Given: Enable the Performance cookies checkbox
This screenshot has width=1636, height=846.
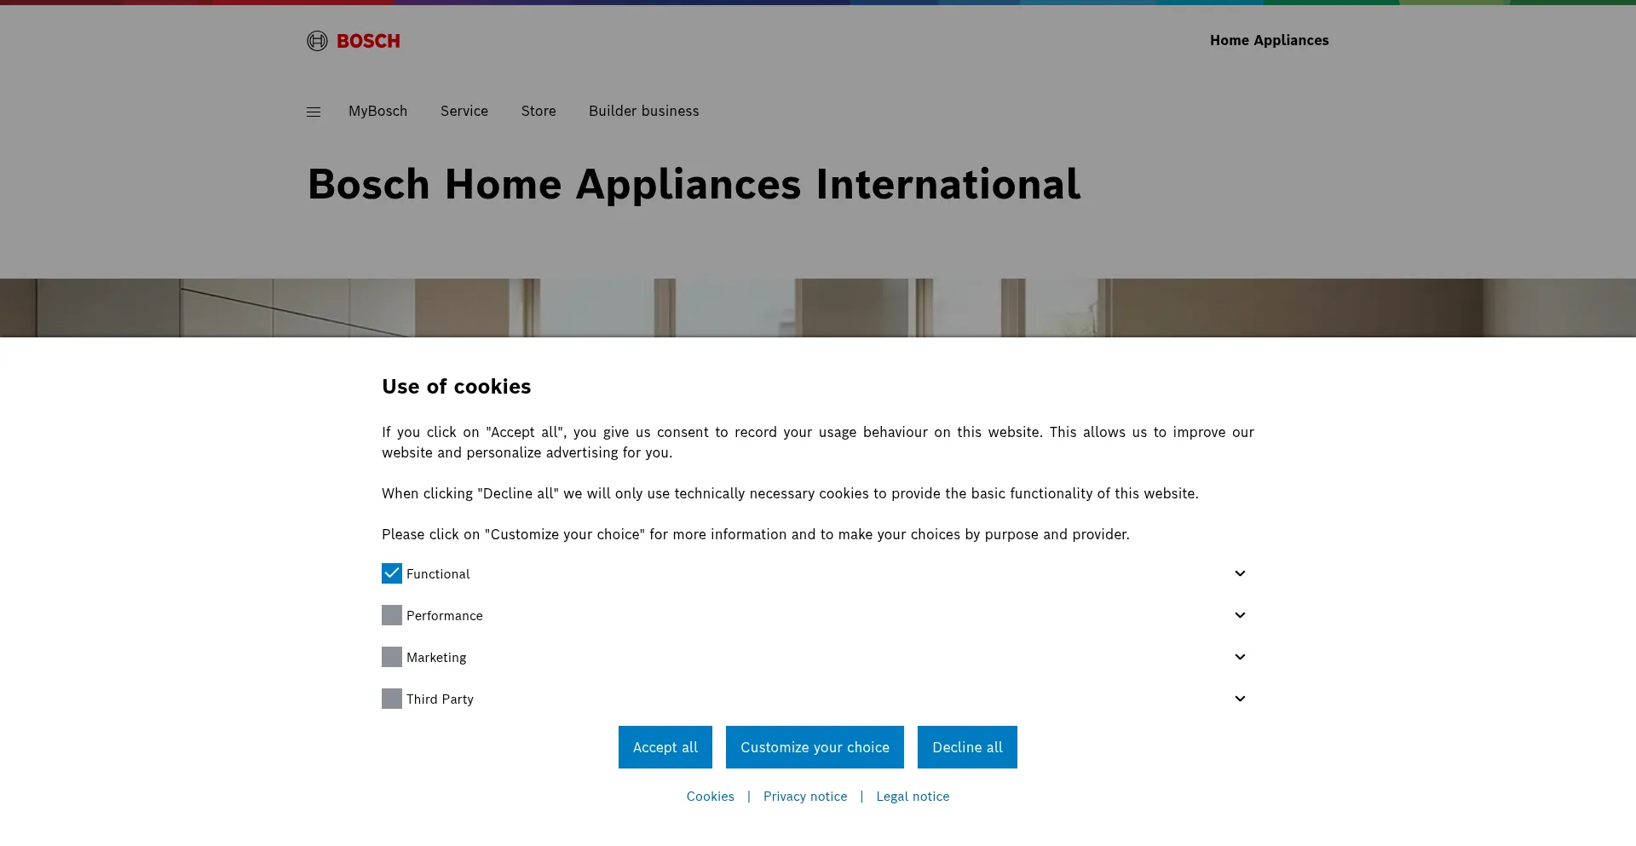Looking at the screenshot, I should 391,615.
